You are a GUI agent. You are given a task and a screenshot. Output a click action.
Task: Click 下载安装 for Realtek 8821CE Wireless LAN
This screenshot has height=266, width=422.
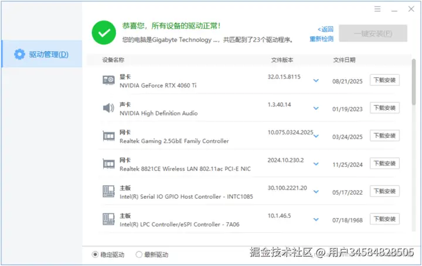coord(384,164)
